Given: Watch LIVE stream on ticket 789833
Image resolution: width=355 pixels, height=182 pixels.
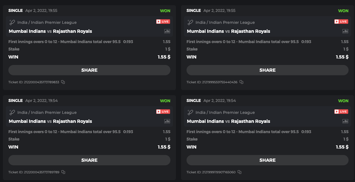Looking at the screenshot, I should tap(163, 22).
